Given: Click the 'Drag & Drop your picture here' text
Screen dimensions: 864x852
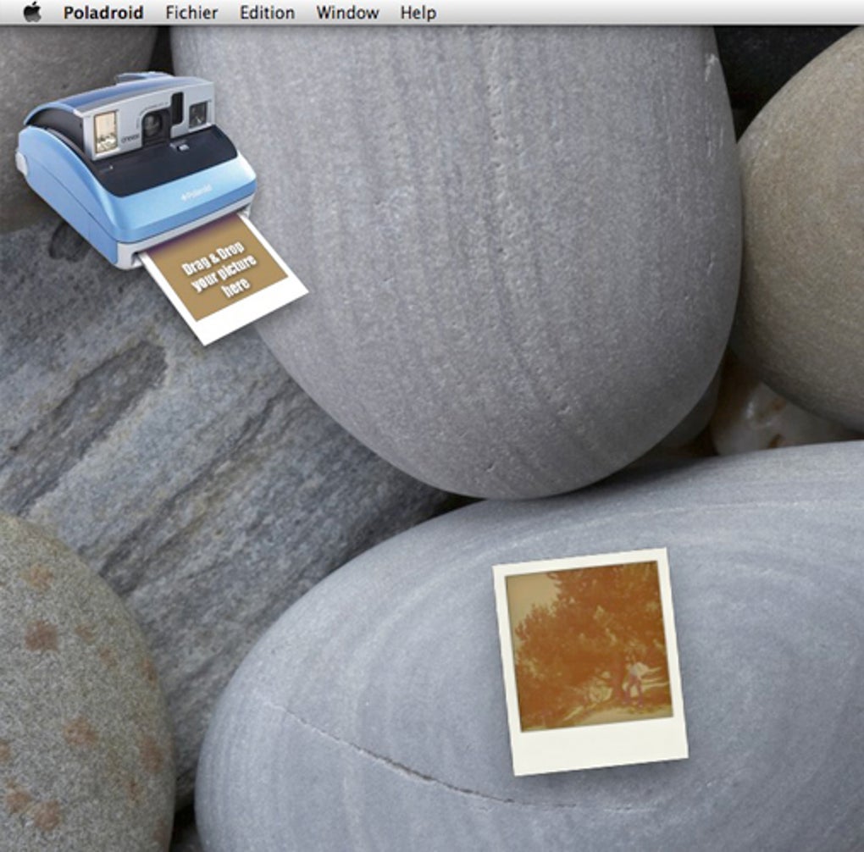Looking at the screenshot, I should point(219,269).
